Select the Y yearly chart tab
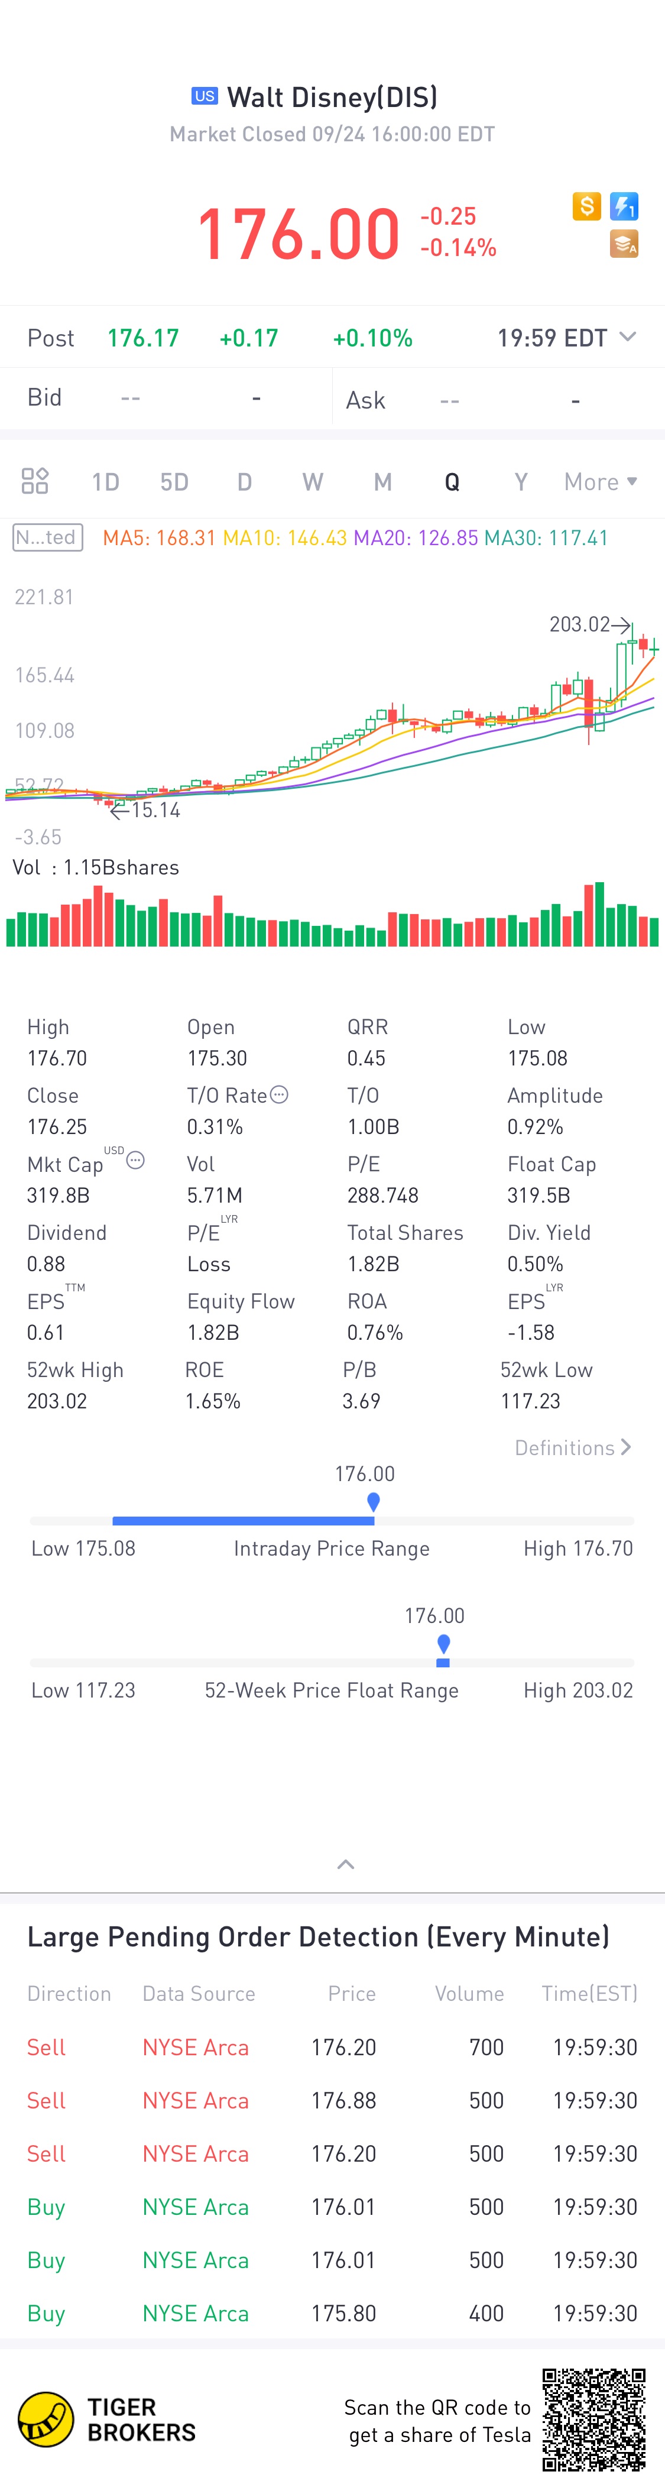Viewport: 665px width, 2491px height. pyautogui.click(x=521, y=481)
